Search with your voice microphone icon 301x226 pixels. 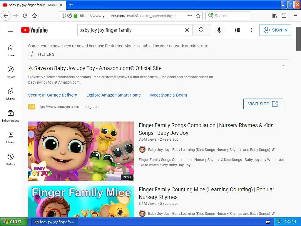219,30
